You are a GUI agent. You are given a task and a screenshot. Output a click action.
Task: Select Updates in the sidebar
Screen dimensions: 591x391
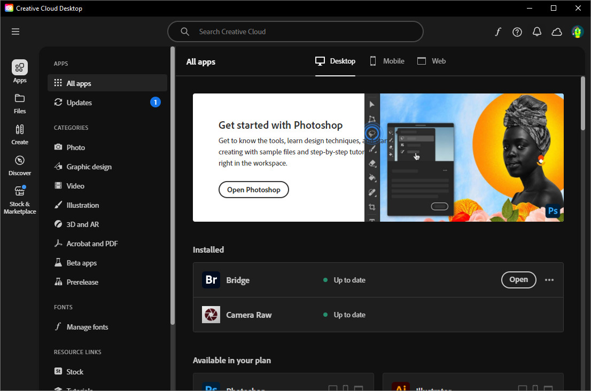[x=79, y=103]
